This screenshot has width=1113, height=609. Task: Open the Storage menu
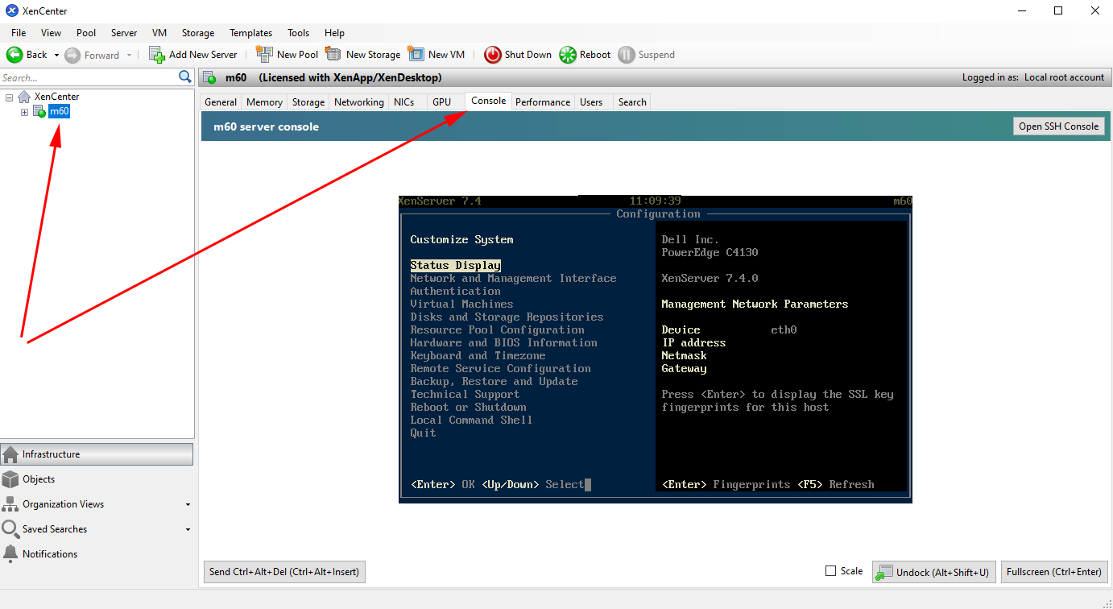pyautogui.click(x=198, y=33)
